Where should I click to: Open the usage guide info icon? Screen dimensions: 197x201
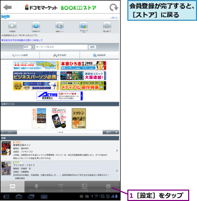tap(36, 26)
